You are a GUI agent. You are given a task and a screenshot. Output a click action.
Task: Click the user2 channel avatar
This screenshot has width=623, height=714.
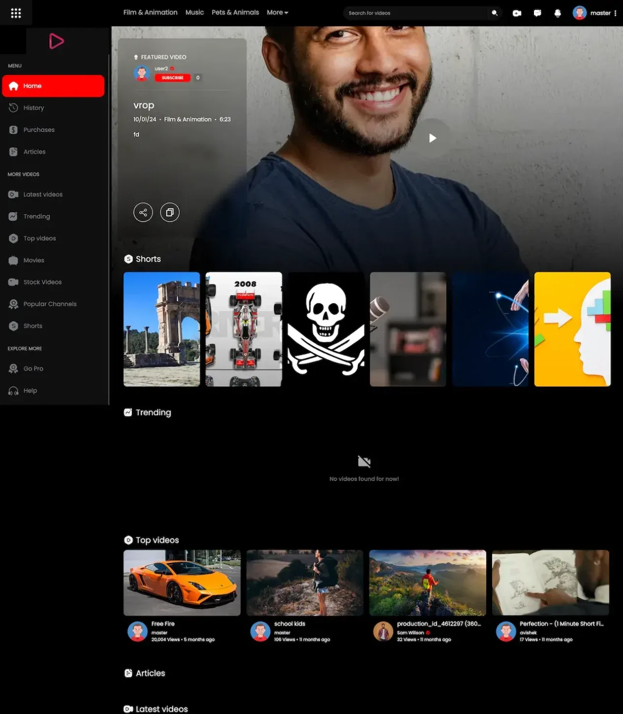[142, 73]
